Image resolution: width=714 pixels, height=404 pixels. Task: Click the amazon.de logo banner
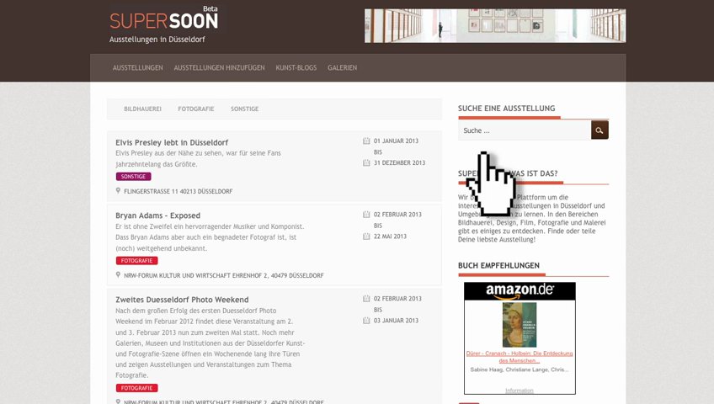[520, 291]
